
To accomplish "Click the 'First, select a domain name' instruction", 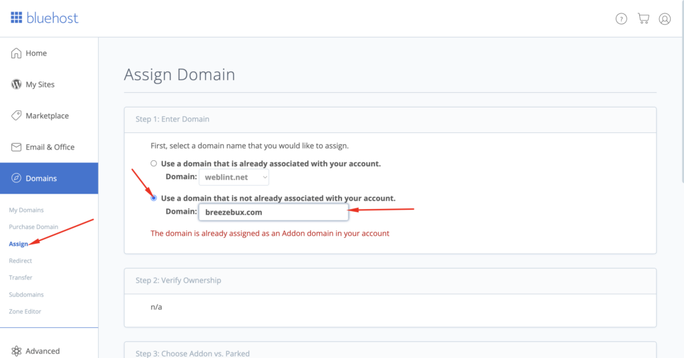I will [250, 146].
